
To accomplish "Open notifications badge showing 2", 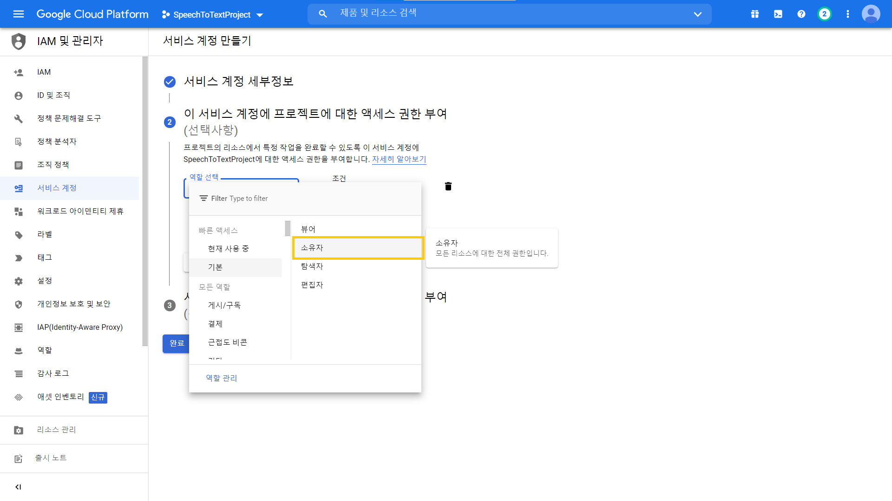I will pos(825,14).
